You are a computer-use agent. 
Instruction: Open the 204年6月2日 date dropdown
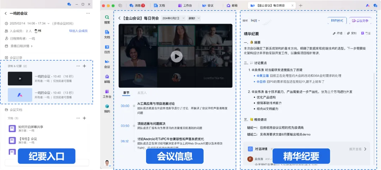pyautogui.click(x=173, y=18)
